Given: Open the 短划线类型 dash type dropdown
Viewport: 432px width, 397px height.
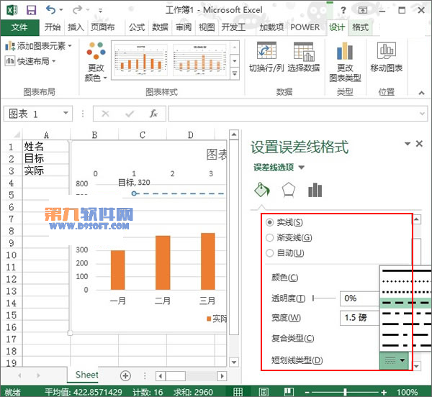Looking at the screenshot, I should point(394,360).
